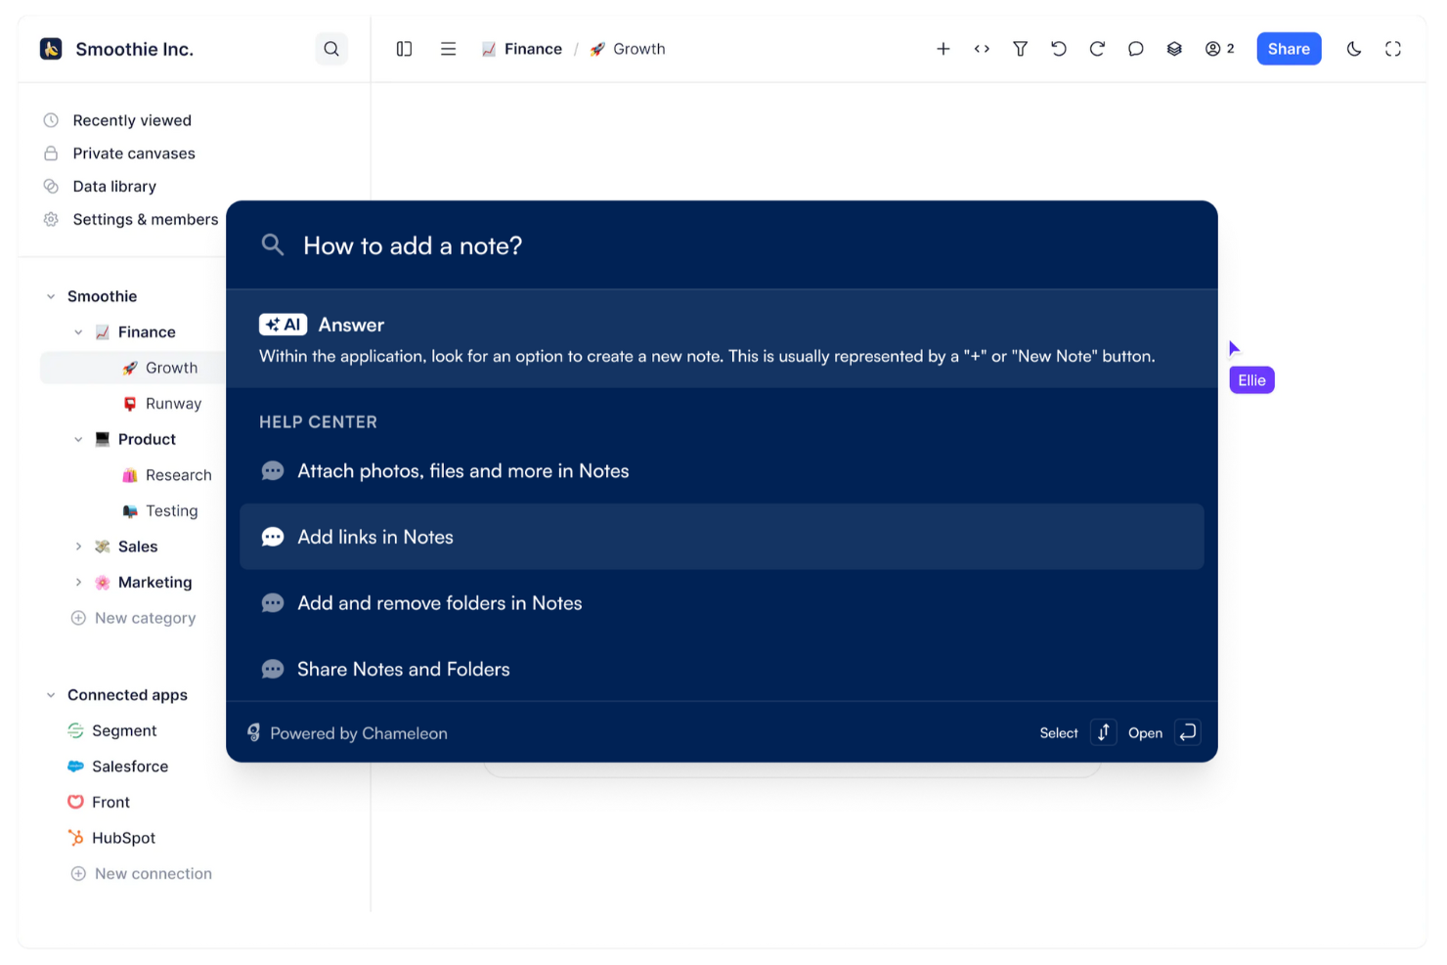Click the Share button
Viewport: 1447px width, 965px height.
coord(1289,48)
